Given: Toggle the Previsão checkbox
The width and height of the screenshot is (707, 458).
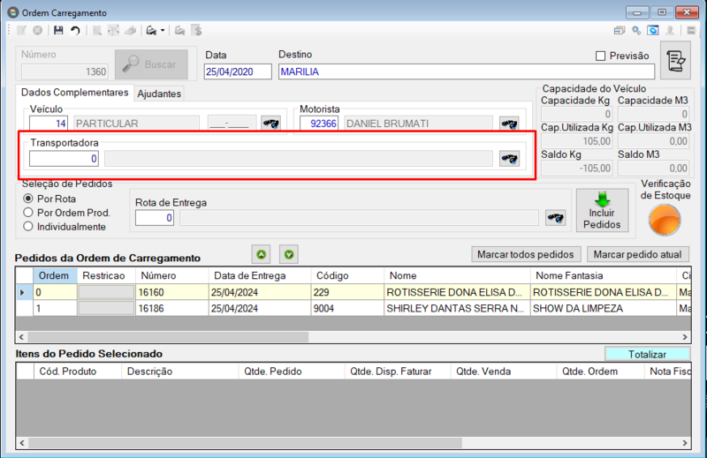Looking at the screenshot, I should pos(601,56).
